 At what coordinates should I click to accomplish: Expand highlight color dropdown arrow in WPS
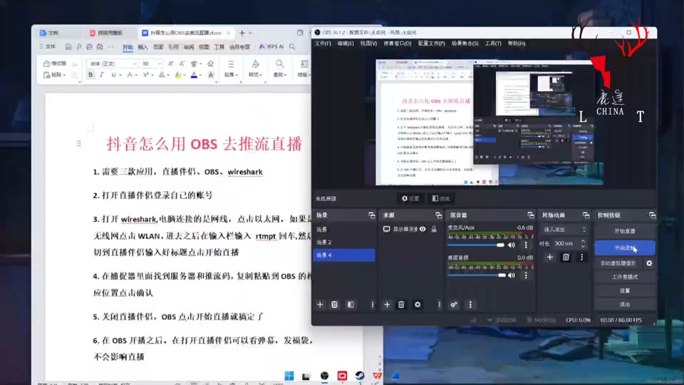point(185,76)
